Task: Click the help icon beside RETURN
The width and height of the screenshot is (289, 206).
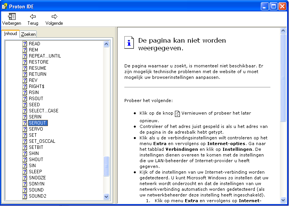Action: click(25, 74)
